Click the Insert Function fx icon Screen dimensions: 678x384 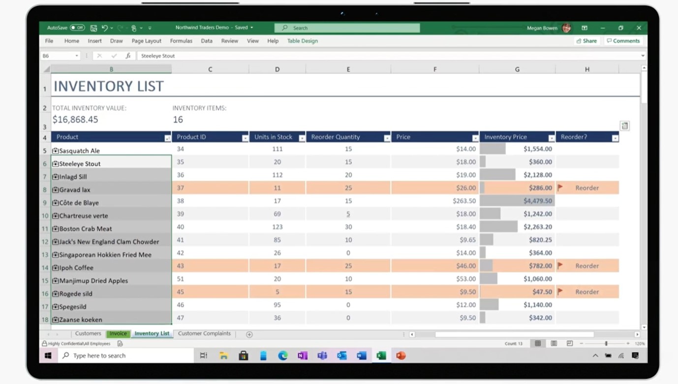tap(128, 56)
